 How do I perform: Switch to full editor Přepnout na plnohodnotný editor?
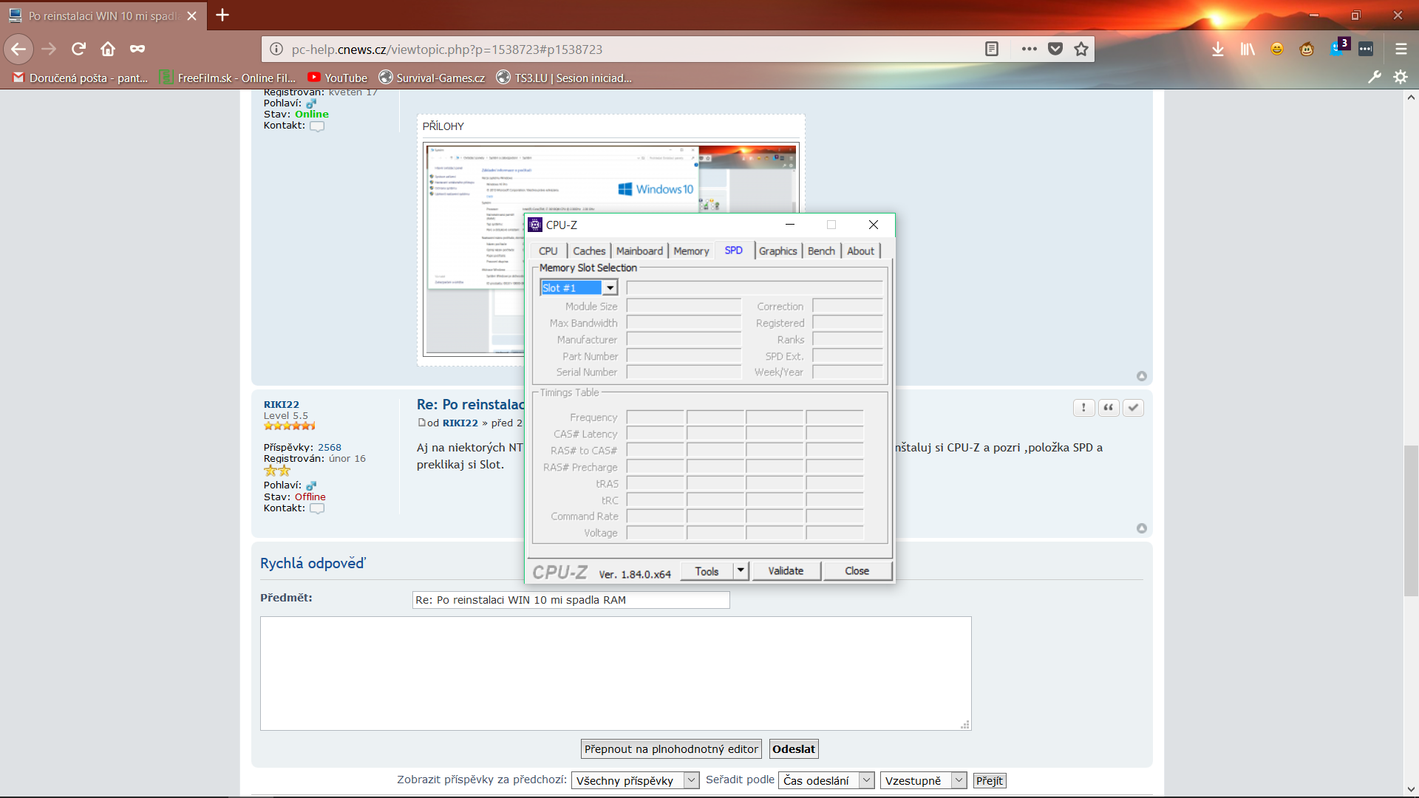click(x=671, y=749)
